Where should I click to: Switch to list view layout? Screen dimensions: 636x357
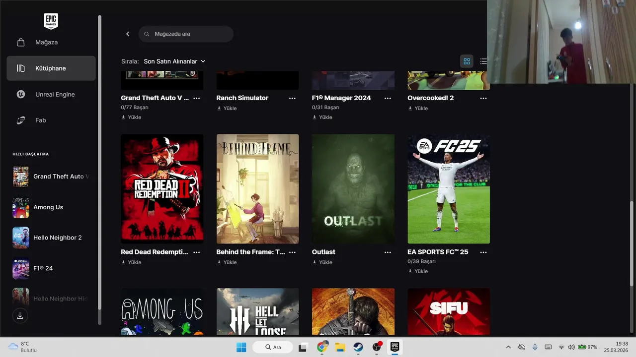click(x=483, y=61)
